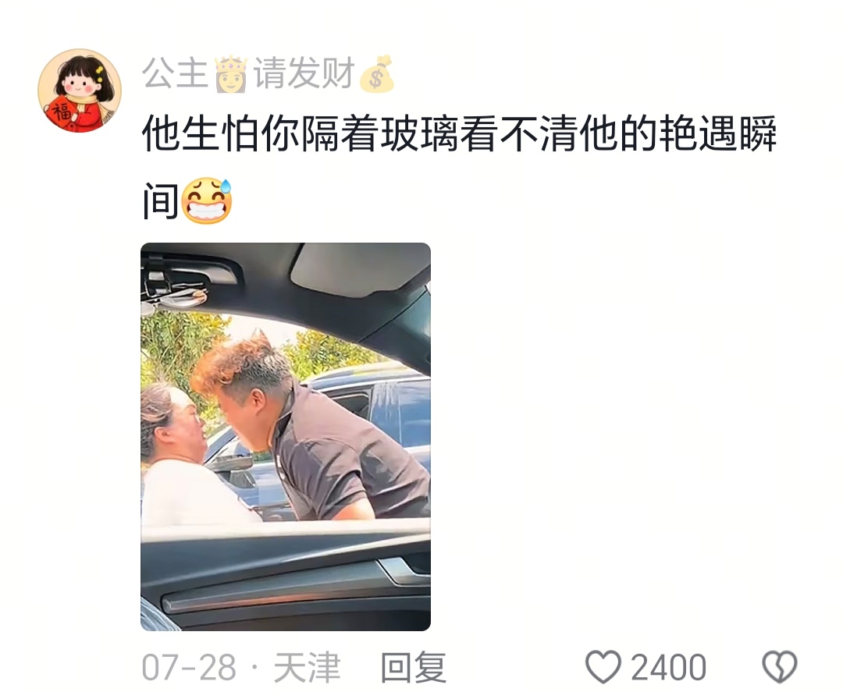Click the money bag emoji after the username
843x692 pixels.
[378, 73]
